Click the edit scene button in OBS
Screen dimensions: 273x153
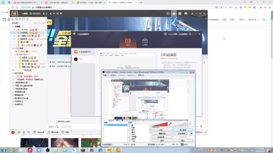point(162,134)
